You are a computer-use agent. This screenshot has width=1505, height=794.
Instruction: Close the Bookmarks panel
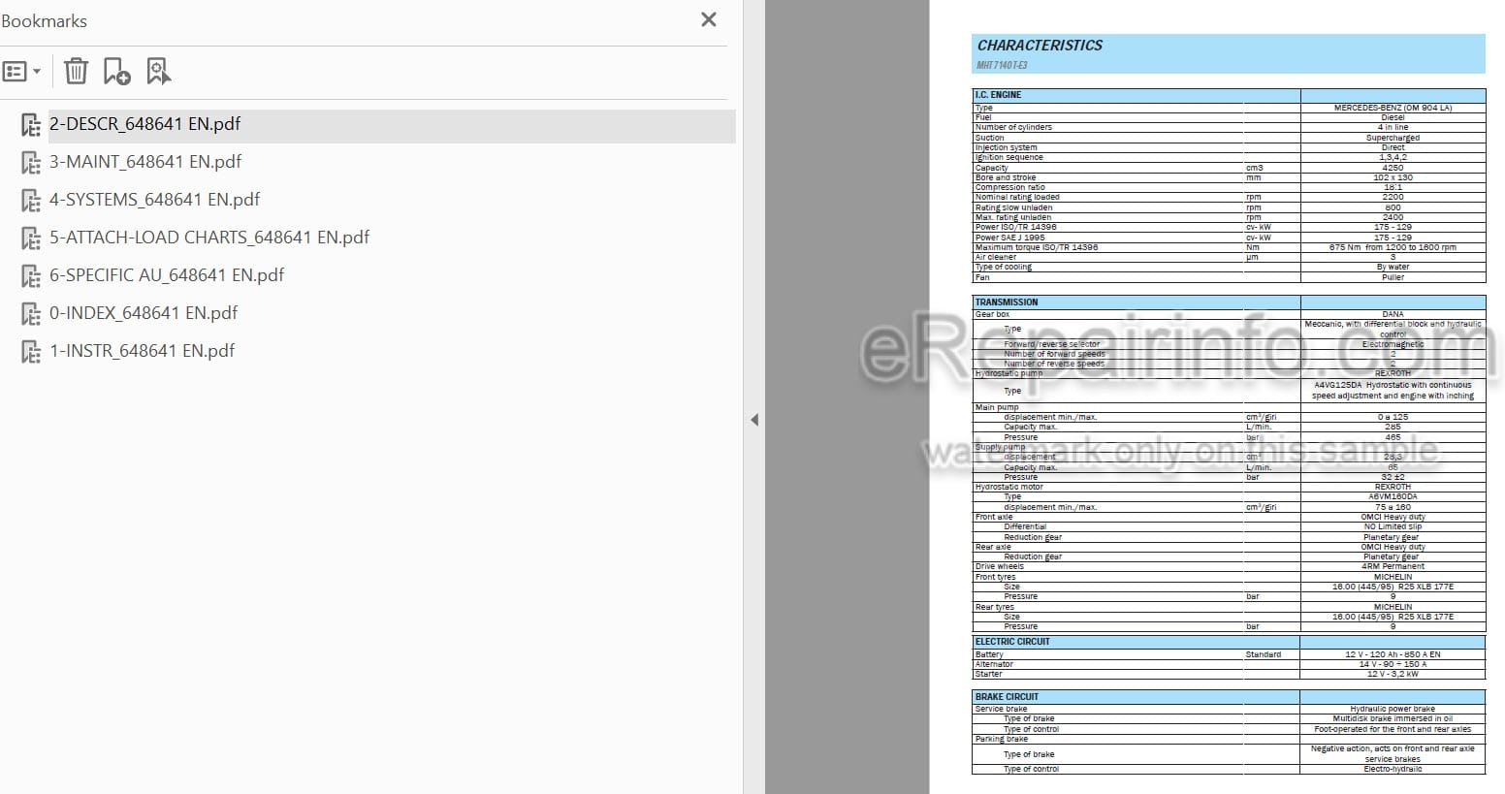pyautogui.click(x=709, y=19)
